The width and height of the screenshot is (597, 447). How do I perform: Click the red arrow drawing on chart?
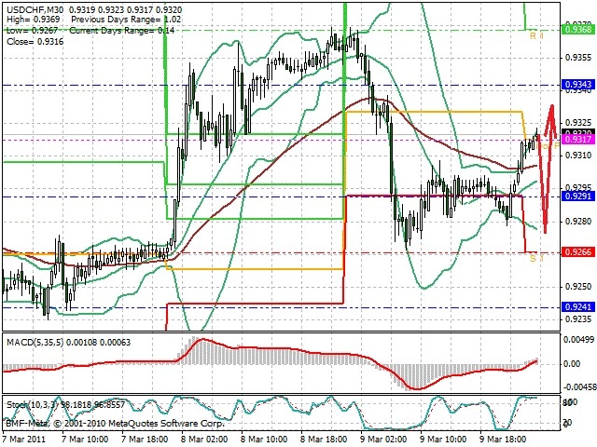point(548,168)
